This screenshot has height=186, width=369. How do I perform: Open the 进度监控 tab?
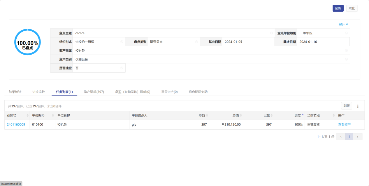[38, 92]
